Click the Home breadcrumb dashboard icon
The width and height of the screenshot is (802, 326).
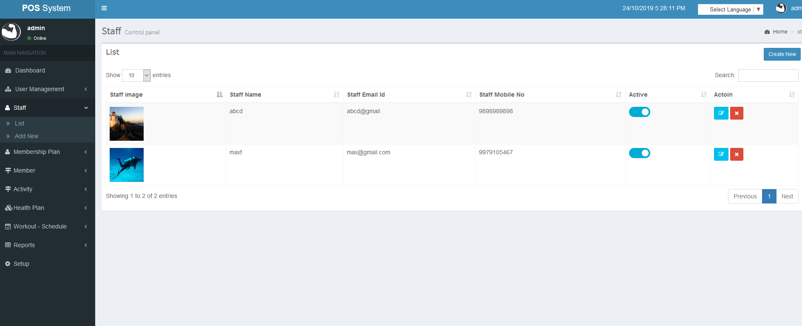(x=767, y=32)
